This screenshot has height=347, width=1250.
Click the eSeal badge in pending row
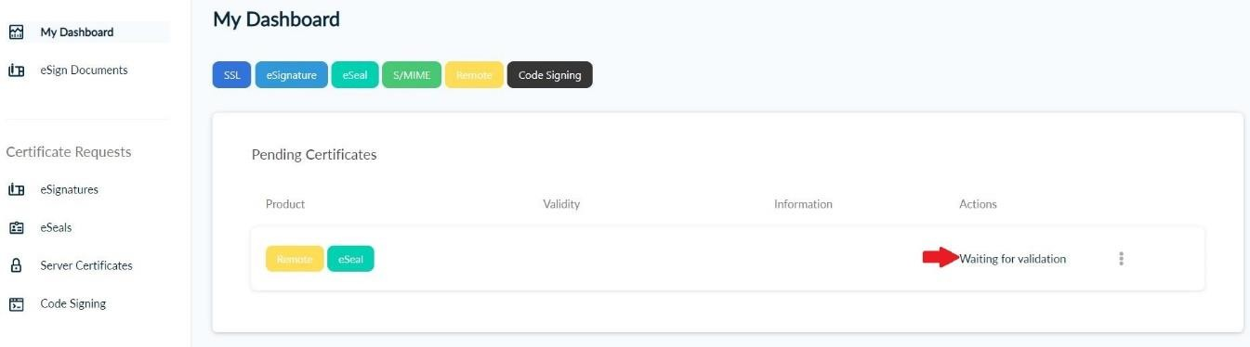tap(350, 259)
